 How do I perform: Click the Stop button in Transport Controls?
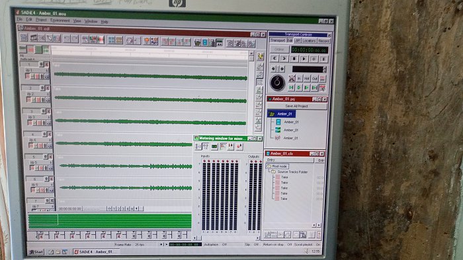(294, 59)
